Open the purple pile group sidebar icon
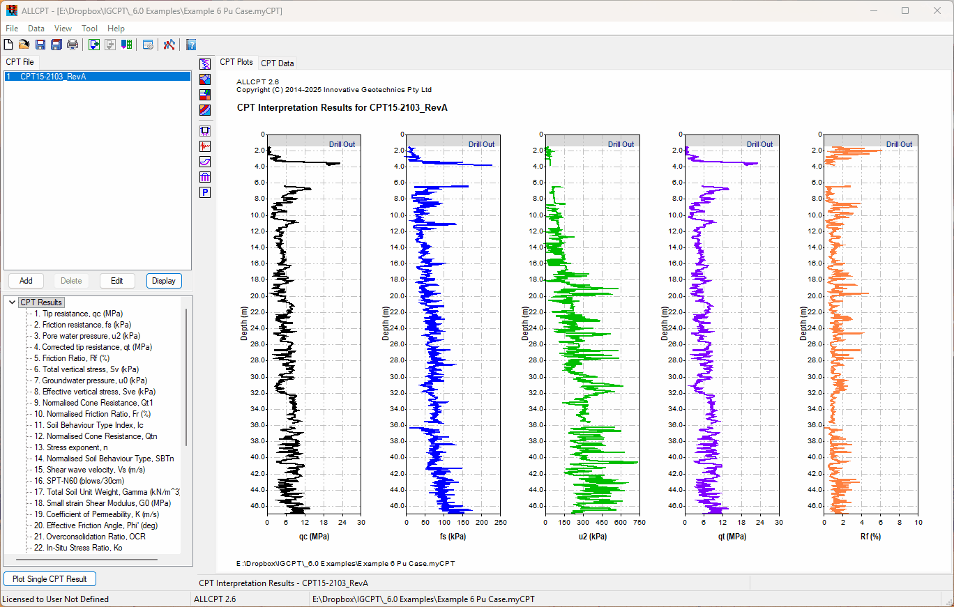Image resolution: width=954 pixels, height=607 pixels. (205, 177)
